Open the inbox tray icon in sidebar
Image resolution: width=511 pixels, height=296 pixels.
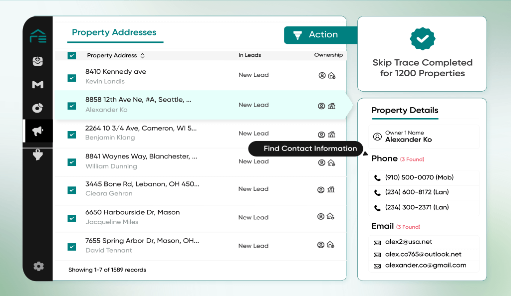point(38,61)
